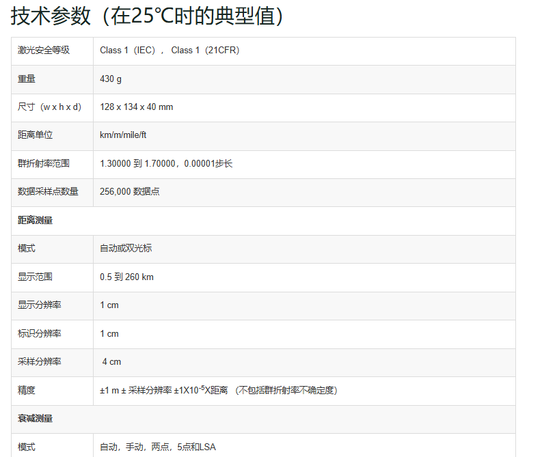The image size is (542, 457).
Task: Select the 数据采样点数量 label cell
Action: [52, 193]
